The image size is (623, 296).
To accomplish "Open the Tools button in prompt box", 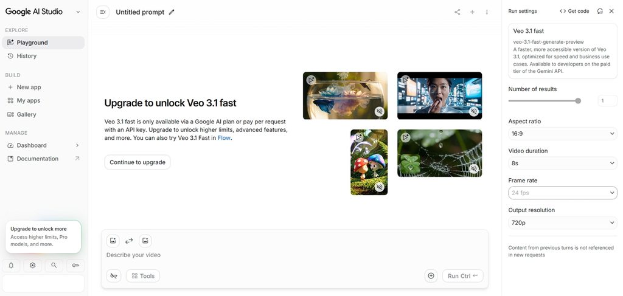I will [x=143, y=276].
